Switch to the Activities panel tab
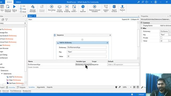This screenshot has height=96, width=171. pos(11,87)
